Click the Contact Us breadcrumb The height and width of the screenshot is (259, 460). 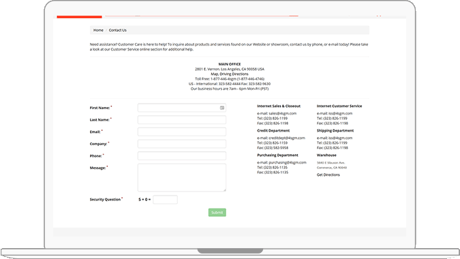pos(118,30)
